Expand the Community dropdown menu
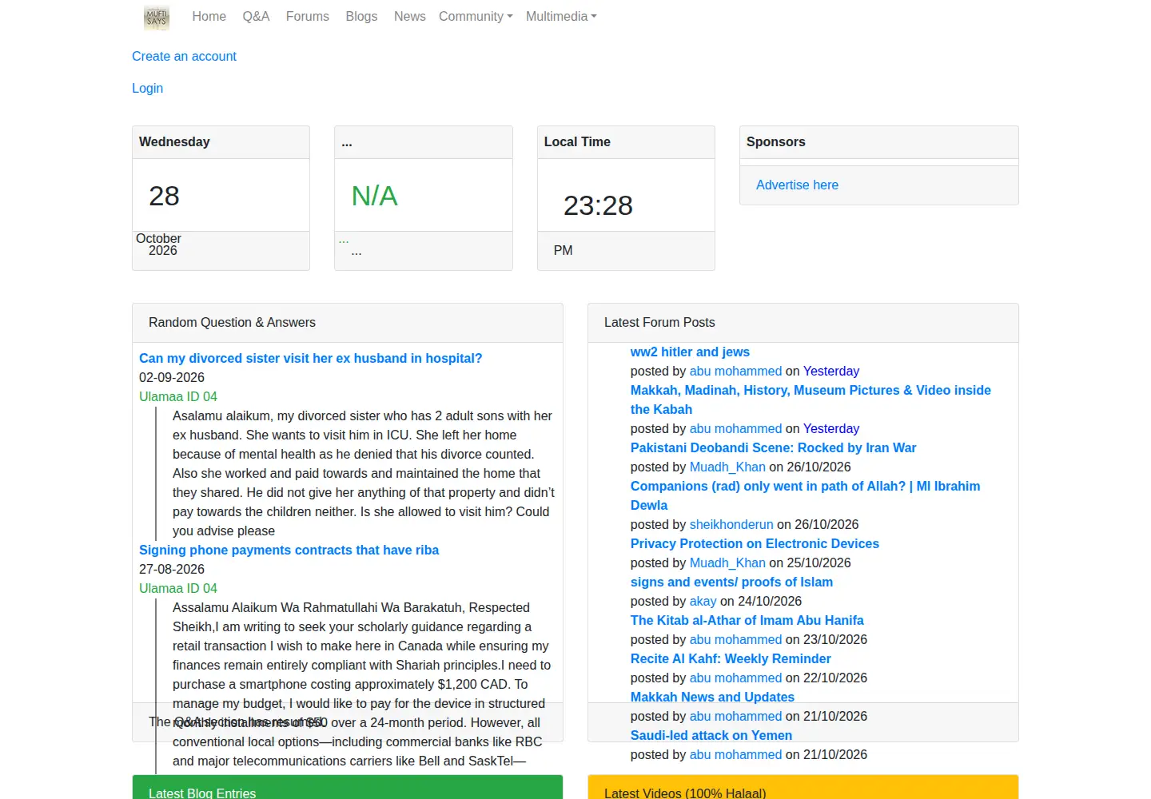The width and height of the screenshot is (1151, 799). point(476,16)
